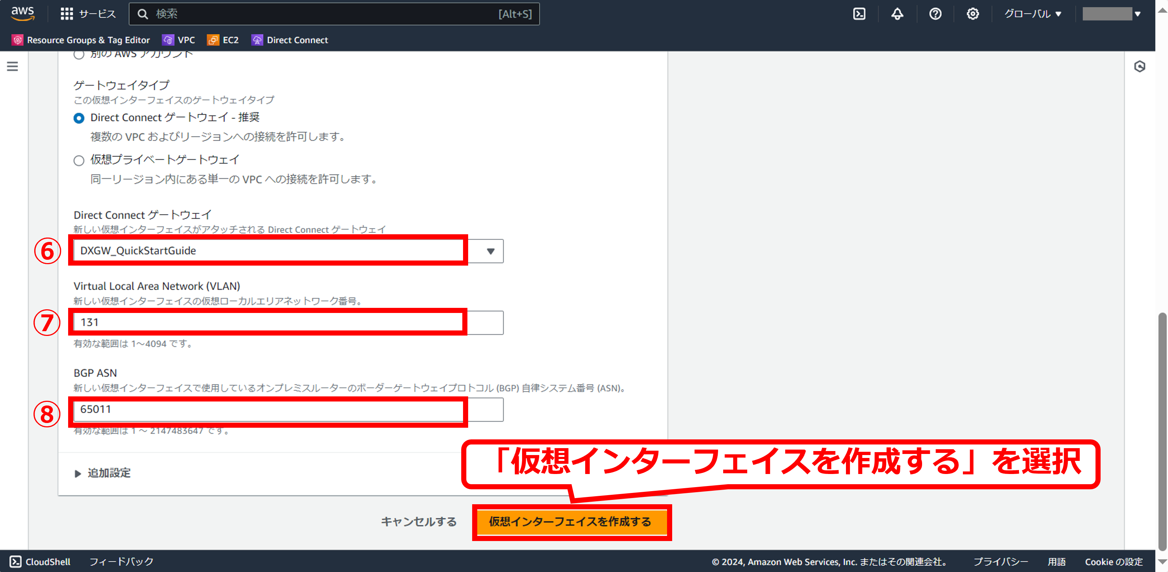The height and width of the screenshot is (572, 1168).
Task: Select 別の AWS アカウント radio option
Action: (79, 55)
